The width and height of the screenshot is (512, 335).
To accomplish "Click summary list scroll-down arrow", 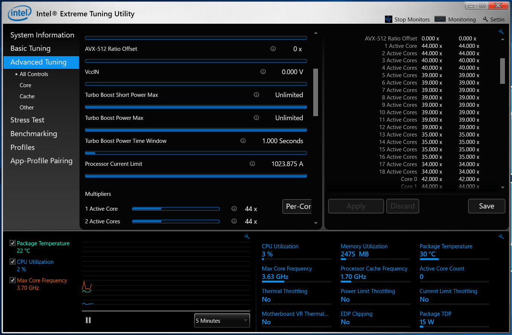I will click(x=503, y=187).
